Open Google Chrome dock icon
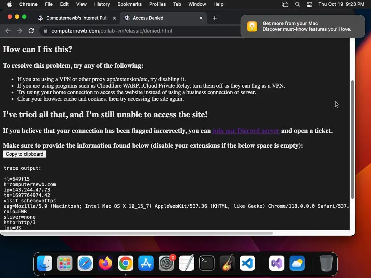This screenshot has height=278, width=371. (x=126, y=263)
